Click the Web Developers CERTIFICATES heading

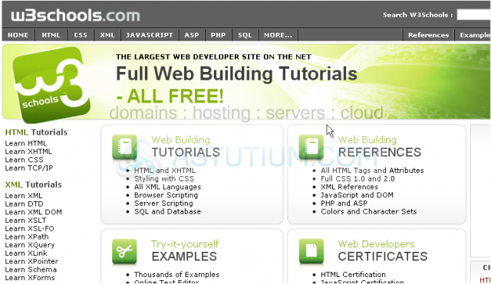click(x=383, y=250)
